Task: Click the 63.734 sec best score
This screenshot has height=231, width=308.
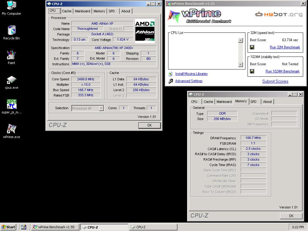Action: [290, 40]
